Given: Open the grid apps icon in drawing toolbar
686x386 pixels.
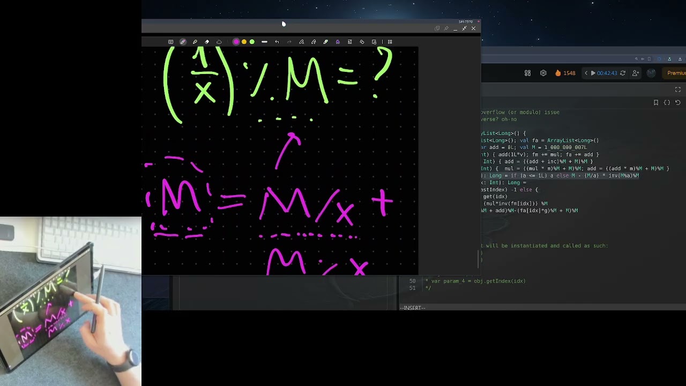Looking at the screenshot, I should (390, 42).
